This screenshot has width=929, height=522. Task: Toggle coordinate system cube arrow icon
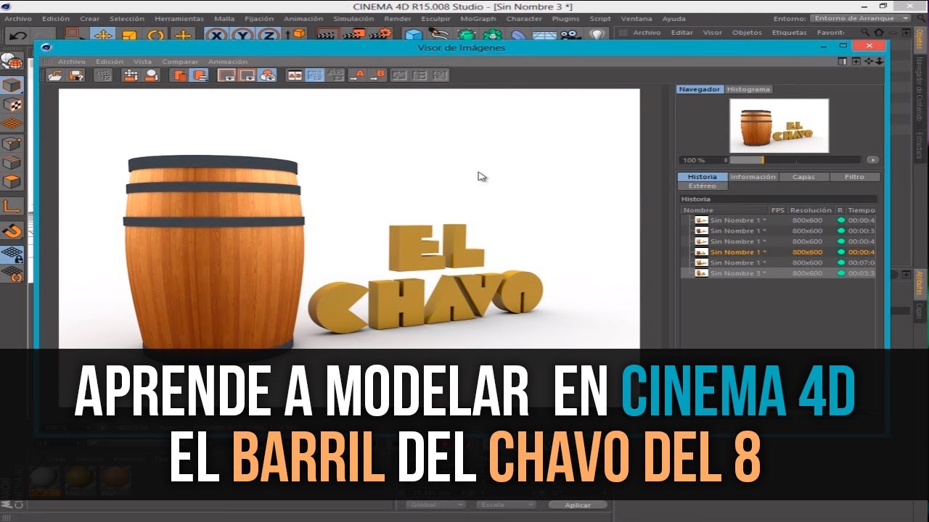click(x=295, y=34)
